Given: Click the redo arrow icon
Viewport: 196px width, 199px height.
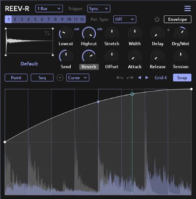Looking at the screenshot, I should coord(130,78).
